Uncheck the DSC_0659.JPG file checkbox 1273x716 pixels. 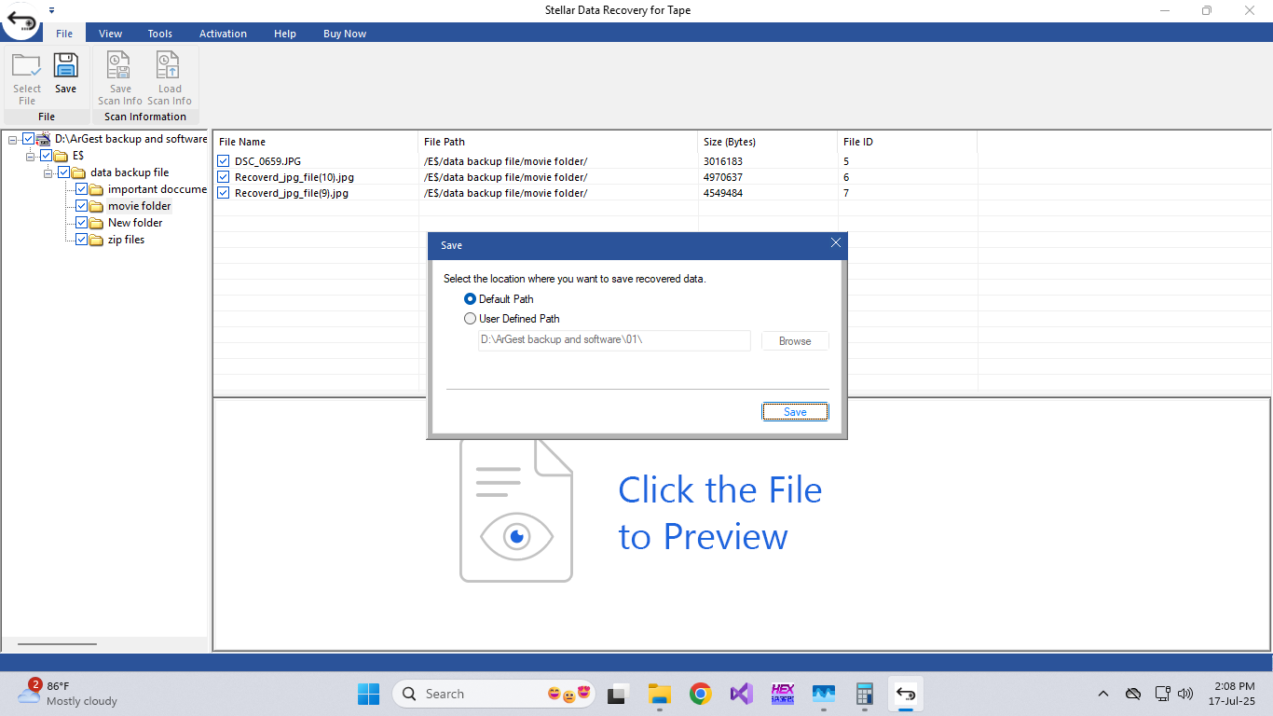224,161
